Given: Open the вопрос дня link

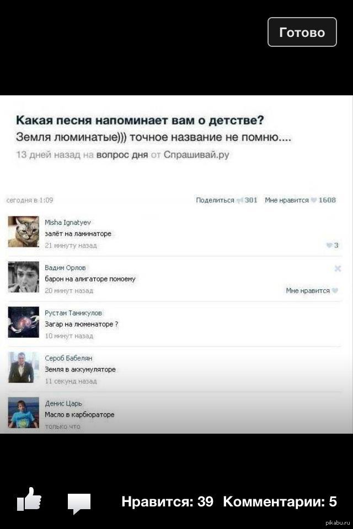Looking at the screenshot, I should point(122,155).
